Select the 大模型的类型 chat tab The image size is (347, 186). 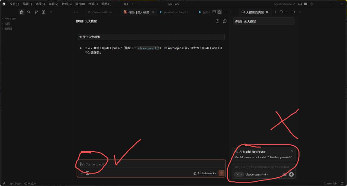tap(255, 12)
